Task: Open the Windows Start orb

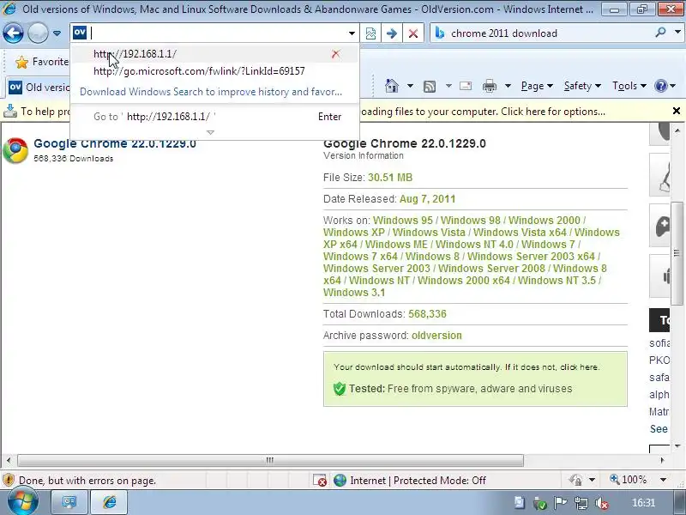Action: (23, 502)
